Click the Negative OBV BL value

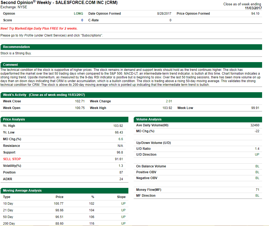(x=257, y=178)
